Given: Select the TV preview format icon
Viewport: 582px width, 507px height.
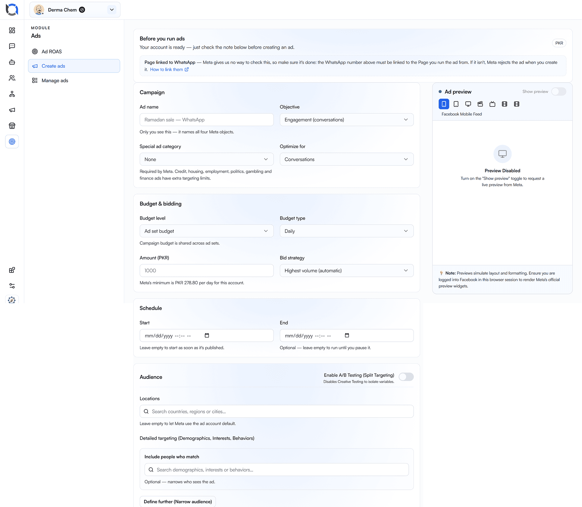Looking at the screenshot, I should coord(492,104).
